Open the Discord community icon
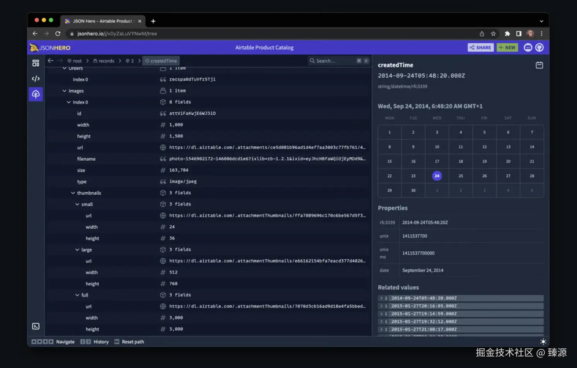 pos(528,47)
